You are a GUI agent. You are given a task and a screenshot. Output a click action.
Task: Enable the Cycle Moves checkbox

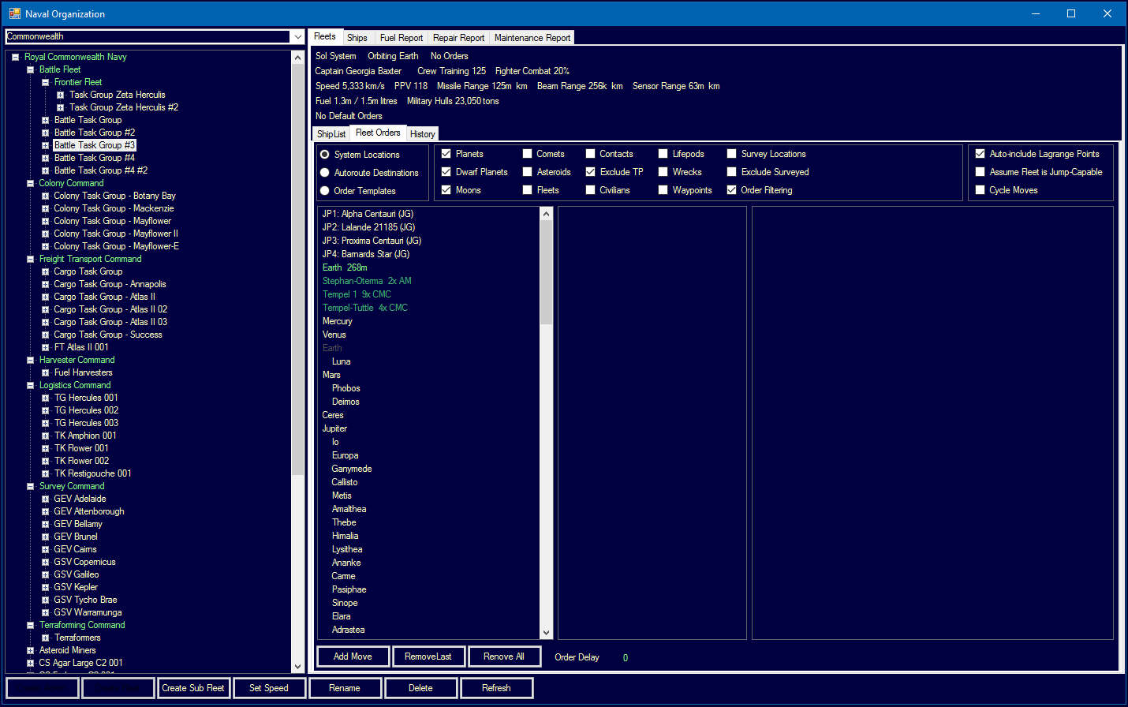(980, 190)
